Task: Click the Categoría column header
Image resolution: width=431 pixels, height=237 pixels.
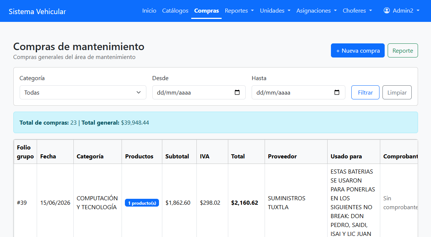Action: click(97, 152)
